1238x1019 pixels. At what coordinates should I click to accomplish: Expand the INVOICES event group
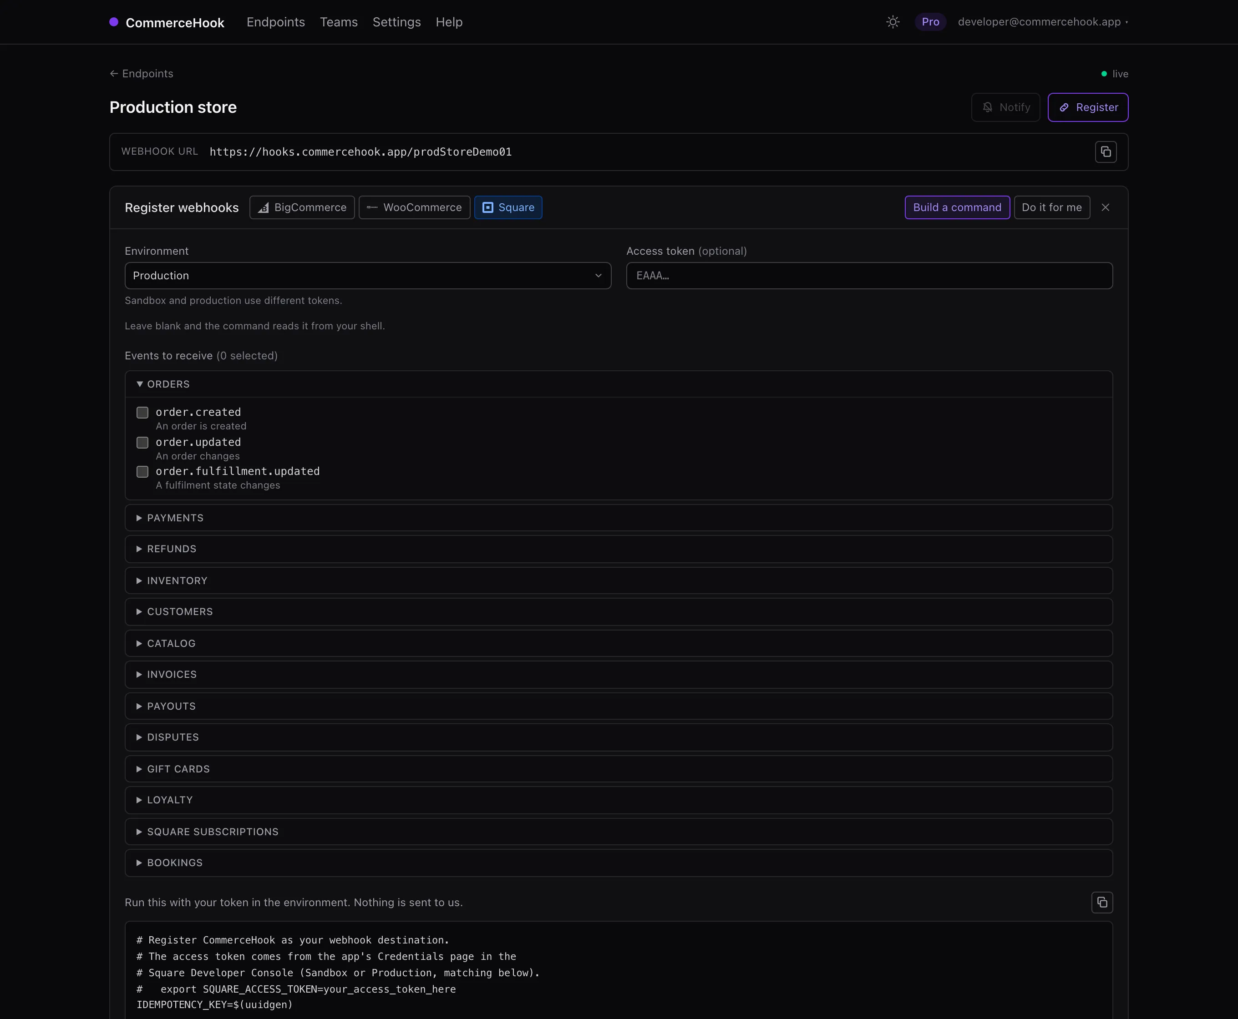coord(619,675)
